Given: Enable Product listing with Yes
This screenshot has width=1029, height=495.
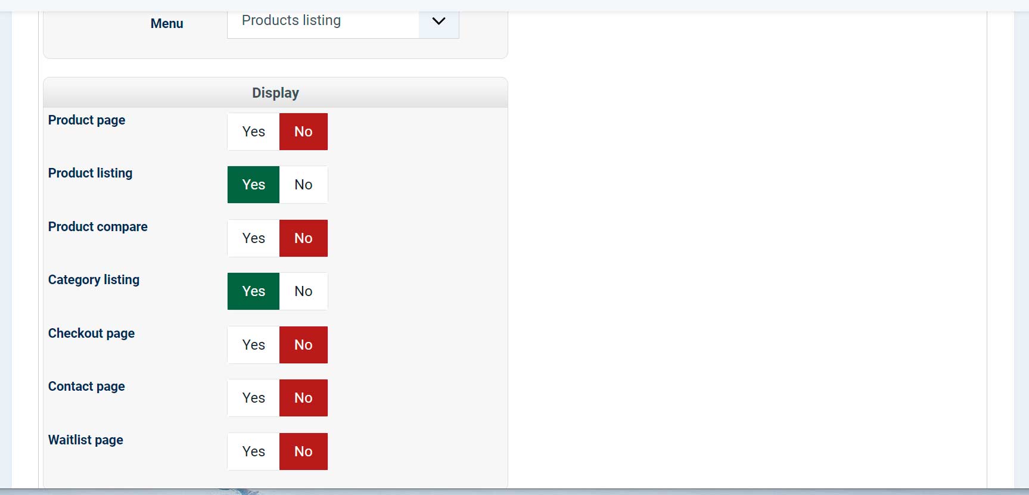Looking at the screenshot, I should (253, 185).
